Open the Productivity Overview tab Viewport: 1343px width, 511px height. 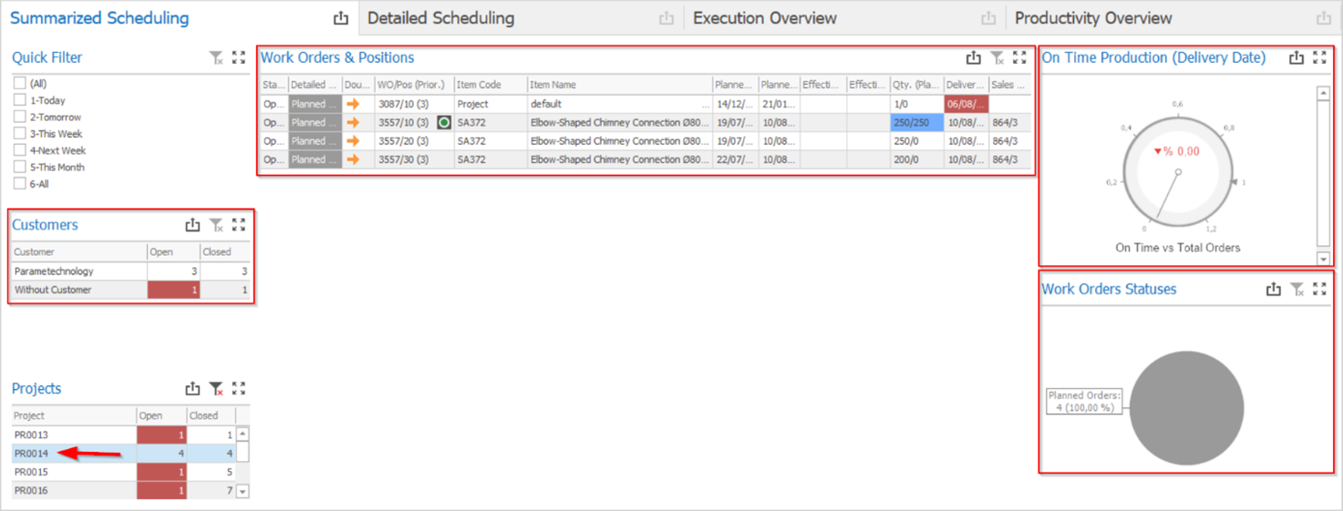(x=1093, y=18)
